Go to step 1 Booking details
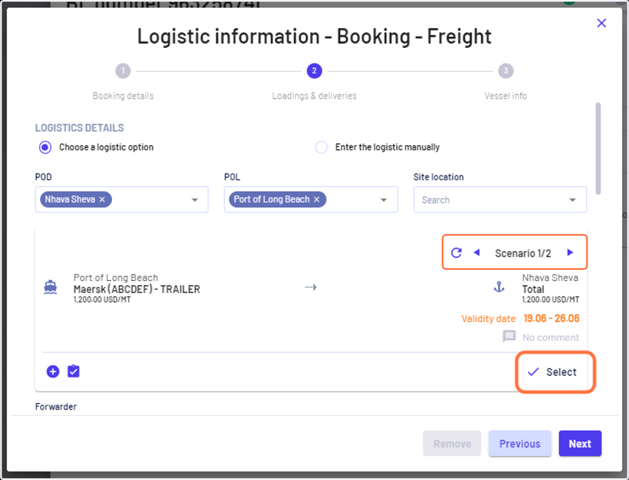The image size is (629, 480). pyautogui.click(x=123, y=71)
